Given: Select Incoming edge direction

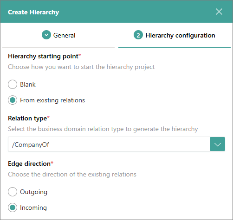Looking at the screenshot, I should 13,207.
